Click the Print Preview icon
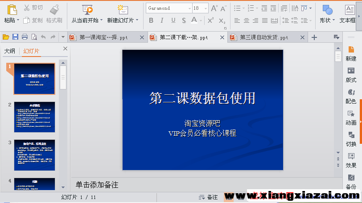This screenshot has width=362, height=203. tap(34, 37)
